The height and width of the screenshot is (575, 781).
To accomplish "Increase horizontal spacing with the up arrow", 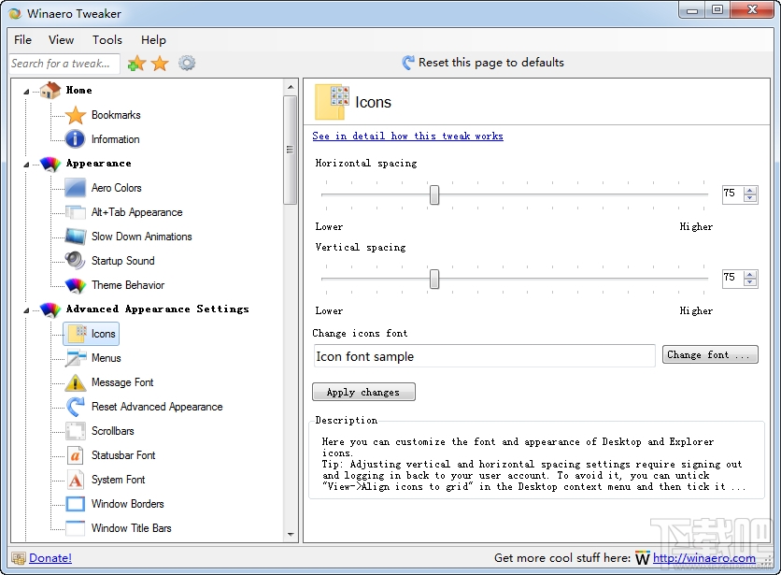I will pos(750,190).
